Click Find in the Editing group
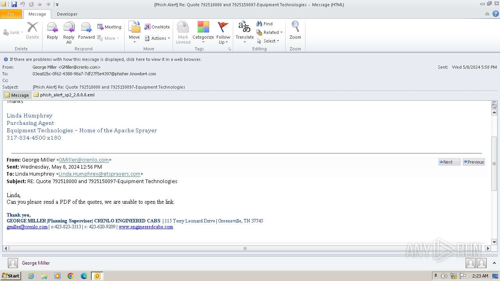Image resolution: width=500 pixels, height=281 pixels. pos(264,24)
